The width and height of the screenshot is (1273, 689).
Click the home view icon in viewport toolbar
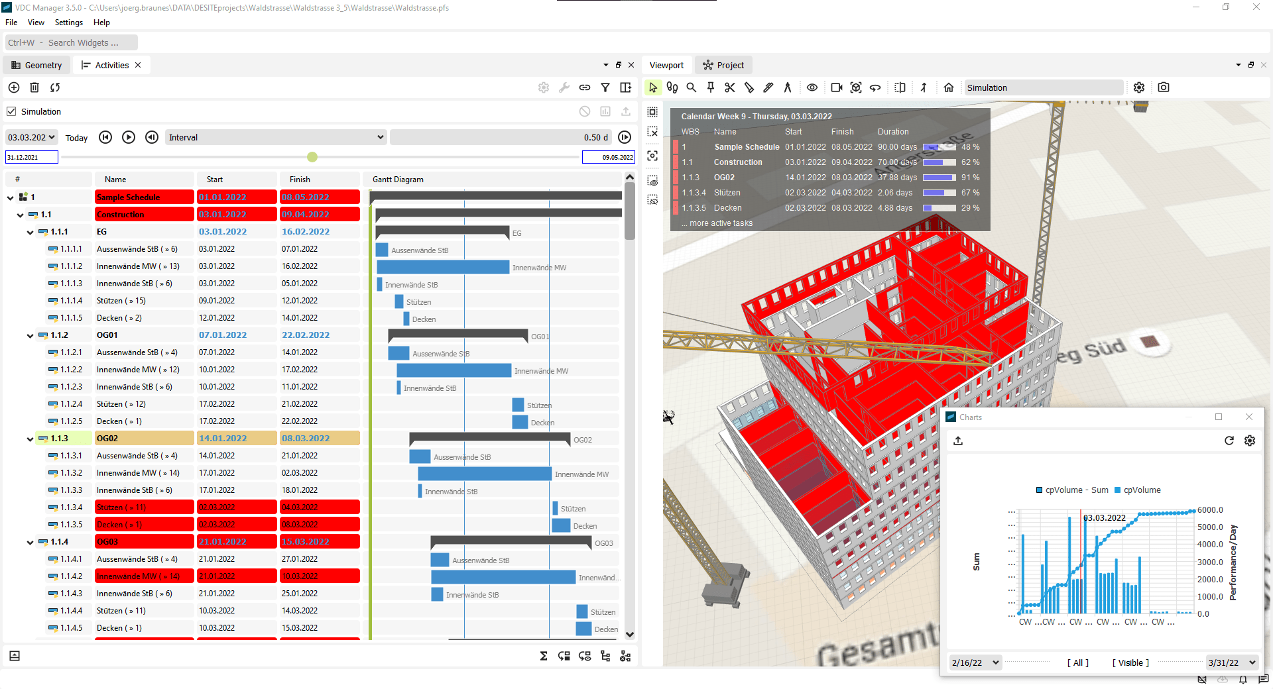948,87
